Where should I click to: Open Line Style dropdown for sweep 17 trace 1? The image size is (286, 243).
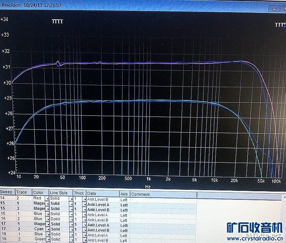[72, 224]
